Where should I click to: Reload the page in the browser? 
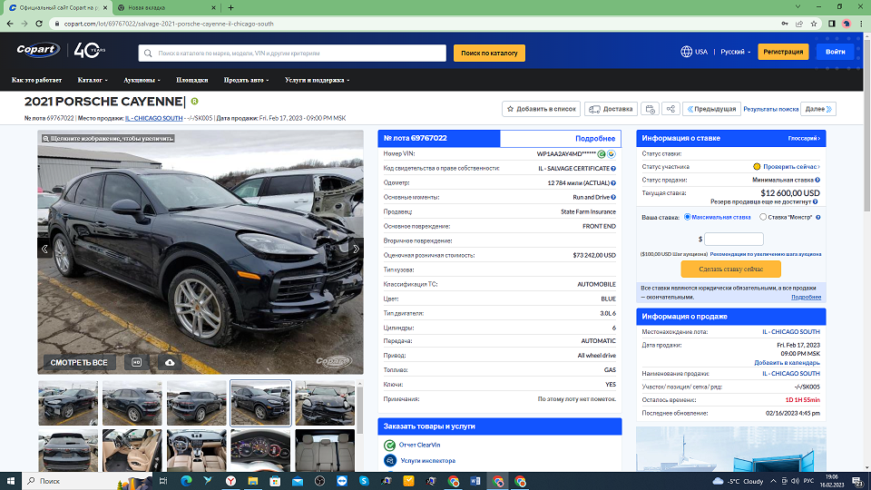coord(39,24)
